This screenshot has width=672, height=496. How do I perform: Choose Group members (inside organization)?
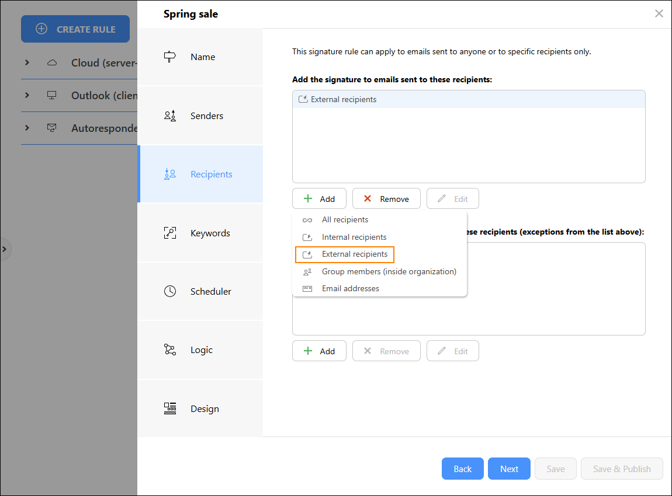coord(379,271)
